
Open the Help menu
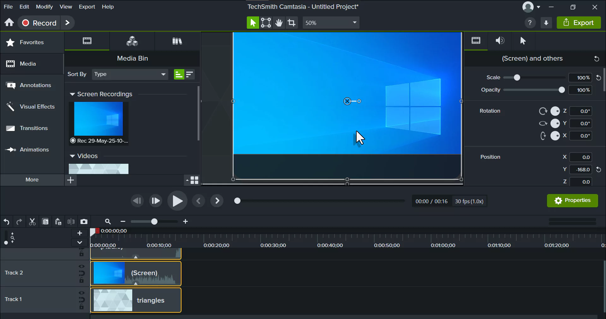click(x=108, y=7)
